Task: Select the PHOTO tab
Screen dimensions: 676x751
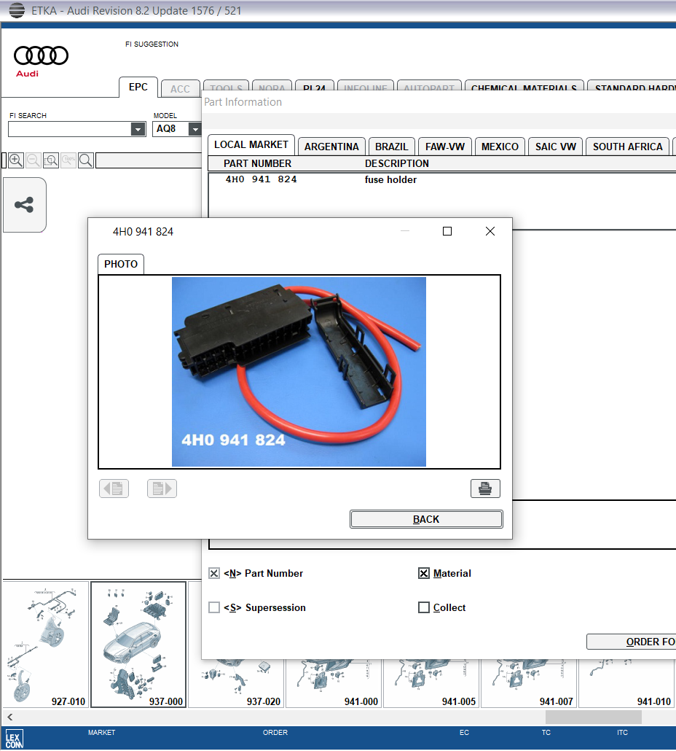Action: point(121,265)
